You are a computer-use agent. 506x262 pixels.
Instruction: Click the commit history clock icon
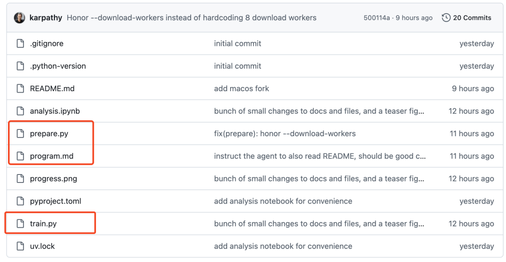point(446,18)
